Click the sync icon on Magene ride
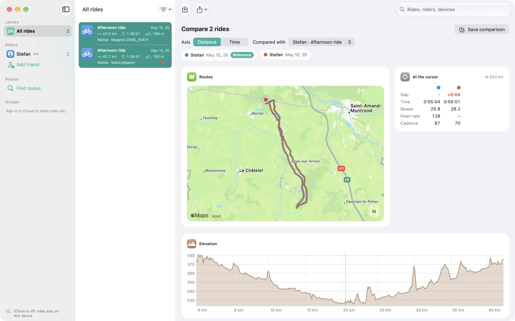 point(167,40)
